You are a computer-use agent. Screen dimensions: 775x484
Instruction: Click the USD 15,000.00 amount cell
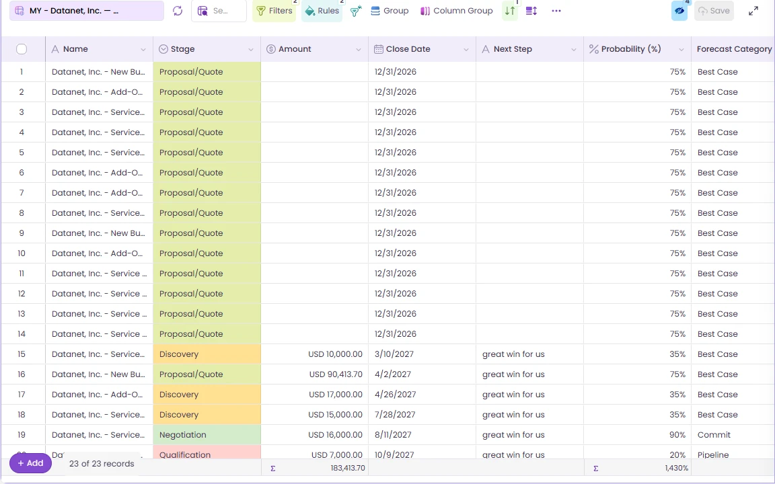(x=314, y=415)
